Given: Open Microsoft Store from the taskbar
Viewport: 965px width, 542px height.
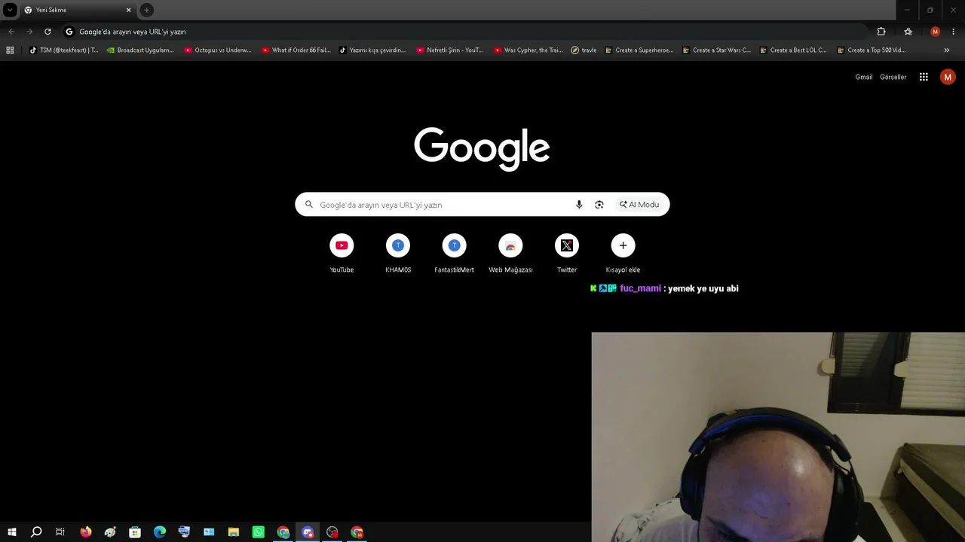Looking at the screenshot, I should [135, 532].
